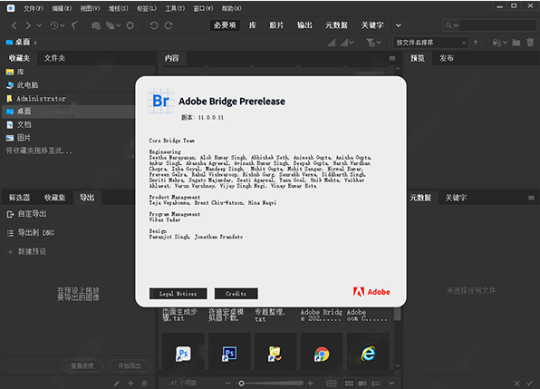Click the 开始导出 button
This screenshot has height=389, width=540.
coord(130,366)
